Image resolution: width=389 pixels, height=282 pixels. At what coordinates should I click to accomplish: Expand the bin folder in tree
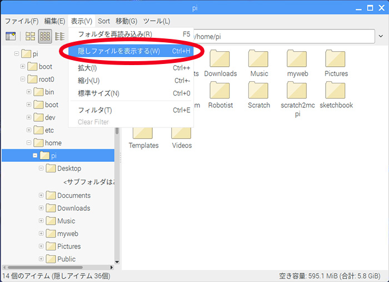click(29, 92)
